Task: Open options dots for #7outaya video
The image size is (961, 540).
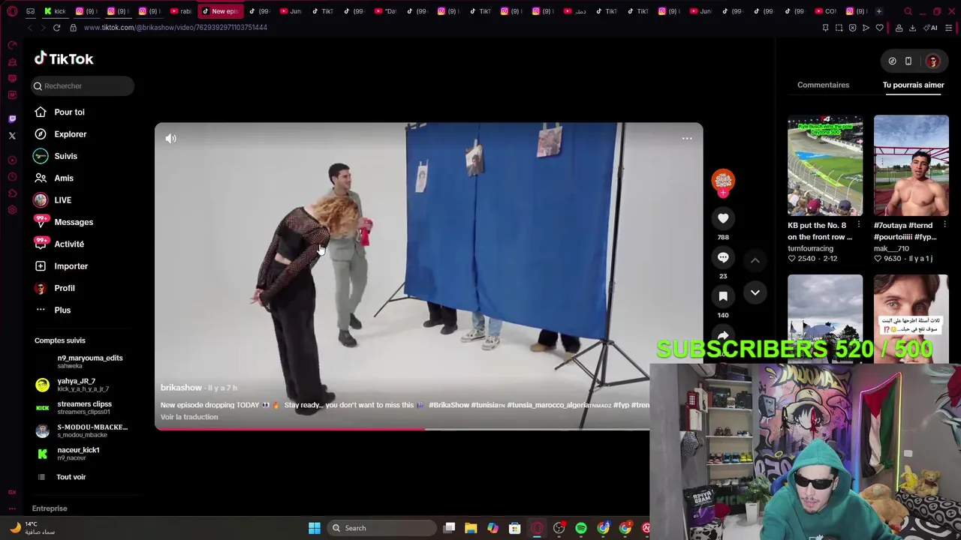Action: [944, 225]
